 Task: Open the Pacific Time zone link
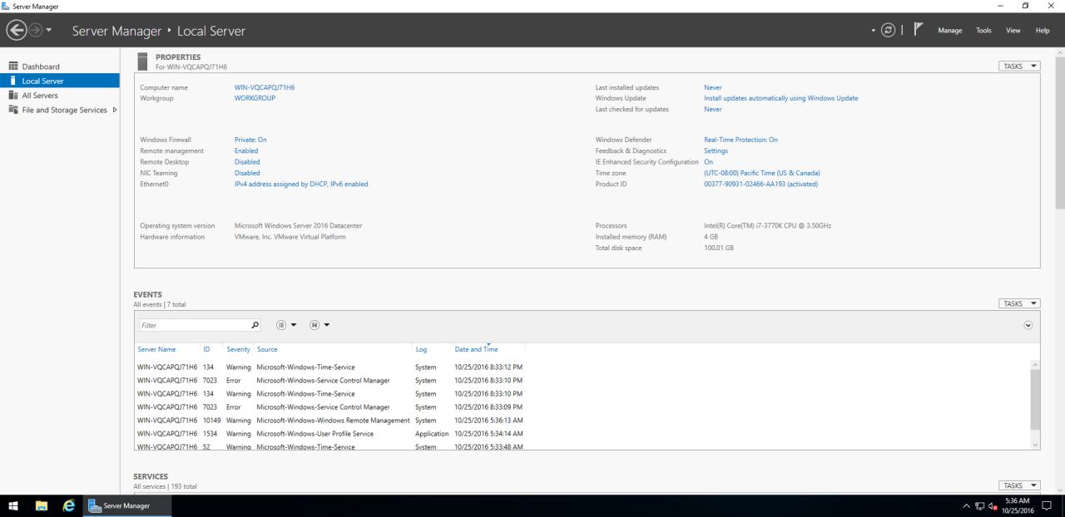(761, 173)
